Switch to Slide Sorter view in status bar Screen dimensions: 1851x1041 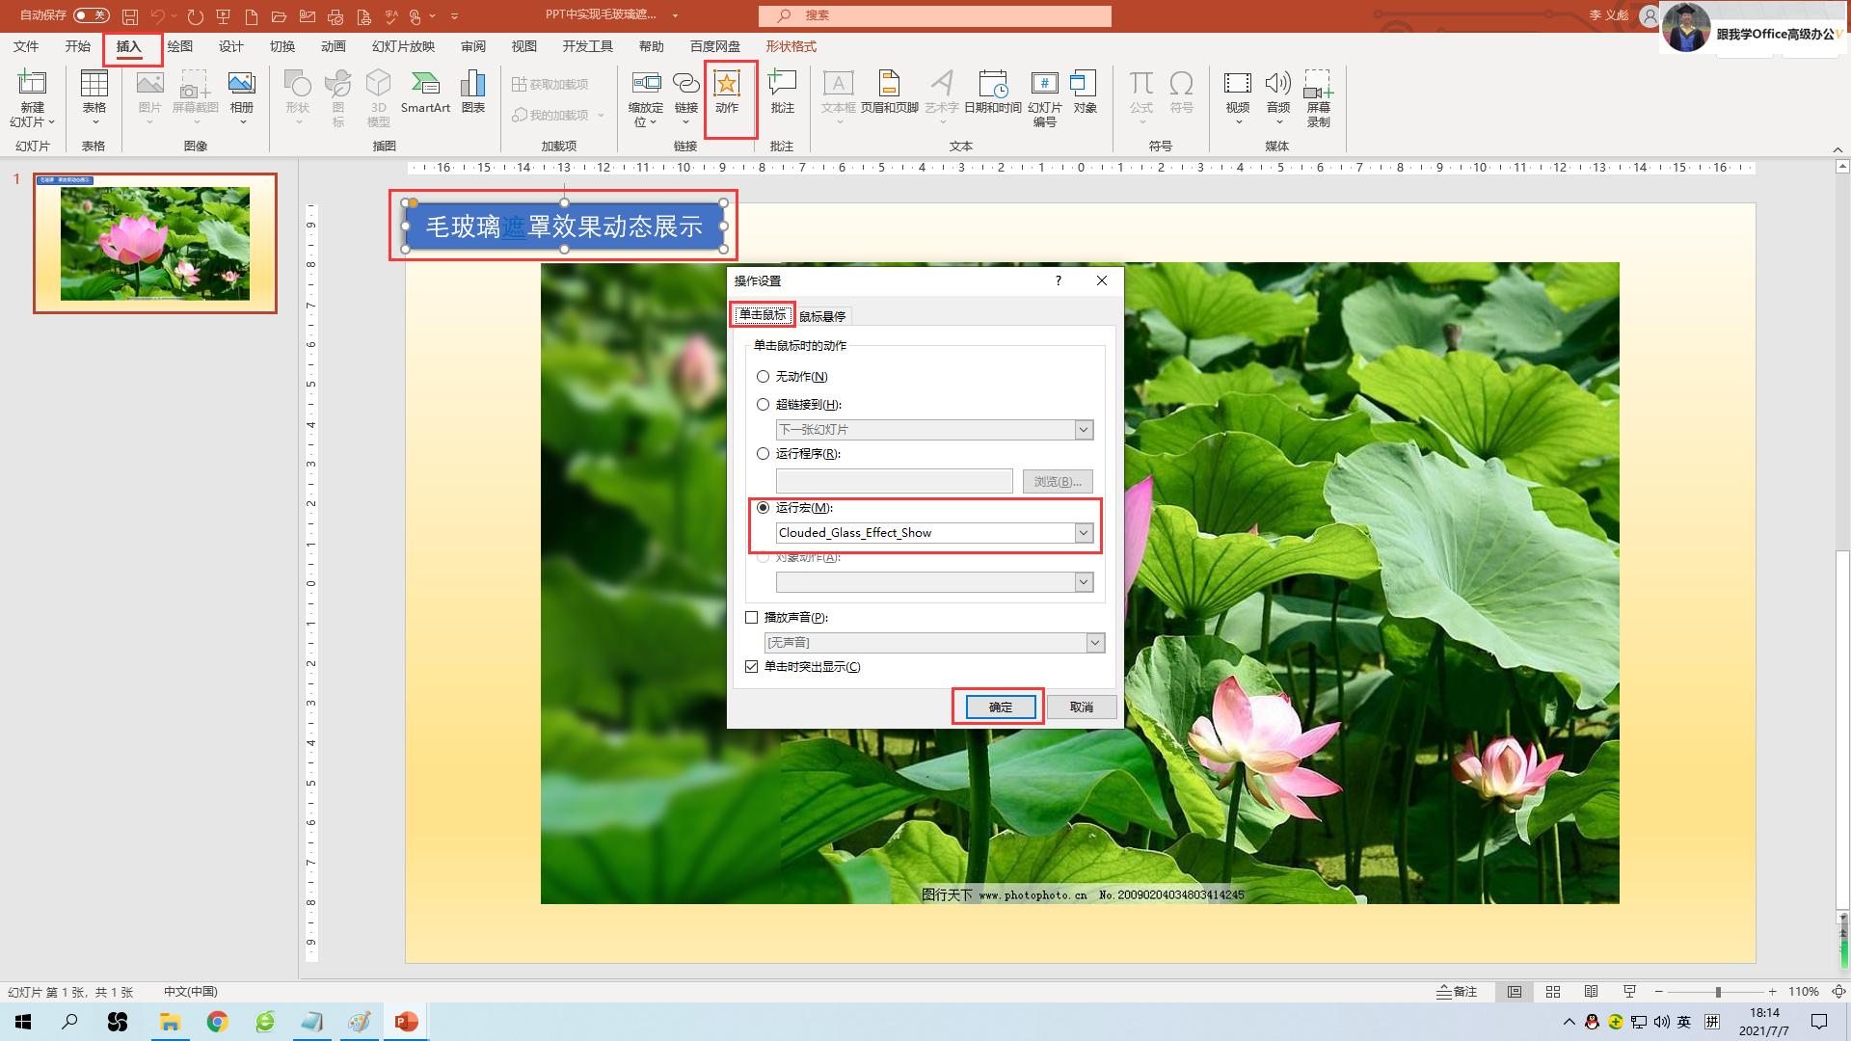[x=1553, y=992]
